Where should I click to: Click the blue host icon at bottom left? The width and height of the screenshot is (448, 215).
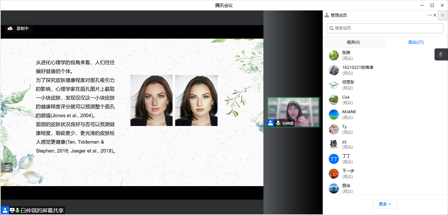5,210
